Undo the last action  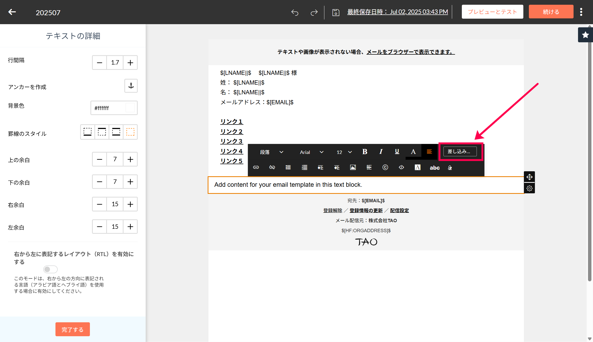(x=295, y=12)
